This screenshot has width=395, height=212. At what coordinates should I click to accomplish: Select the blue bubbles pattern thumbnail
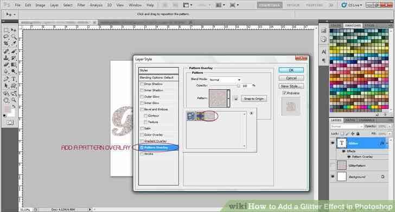pos(191,116)
